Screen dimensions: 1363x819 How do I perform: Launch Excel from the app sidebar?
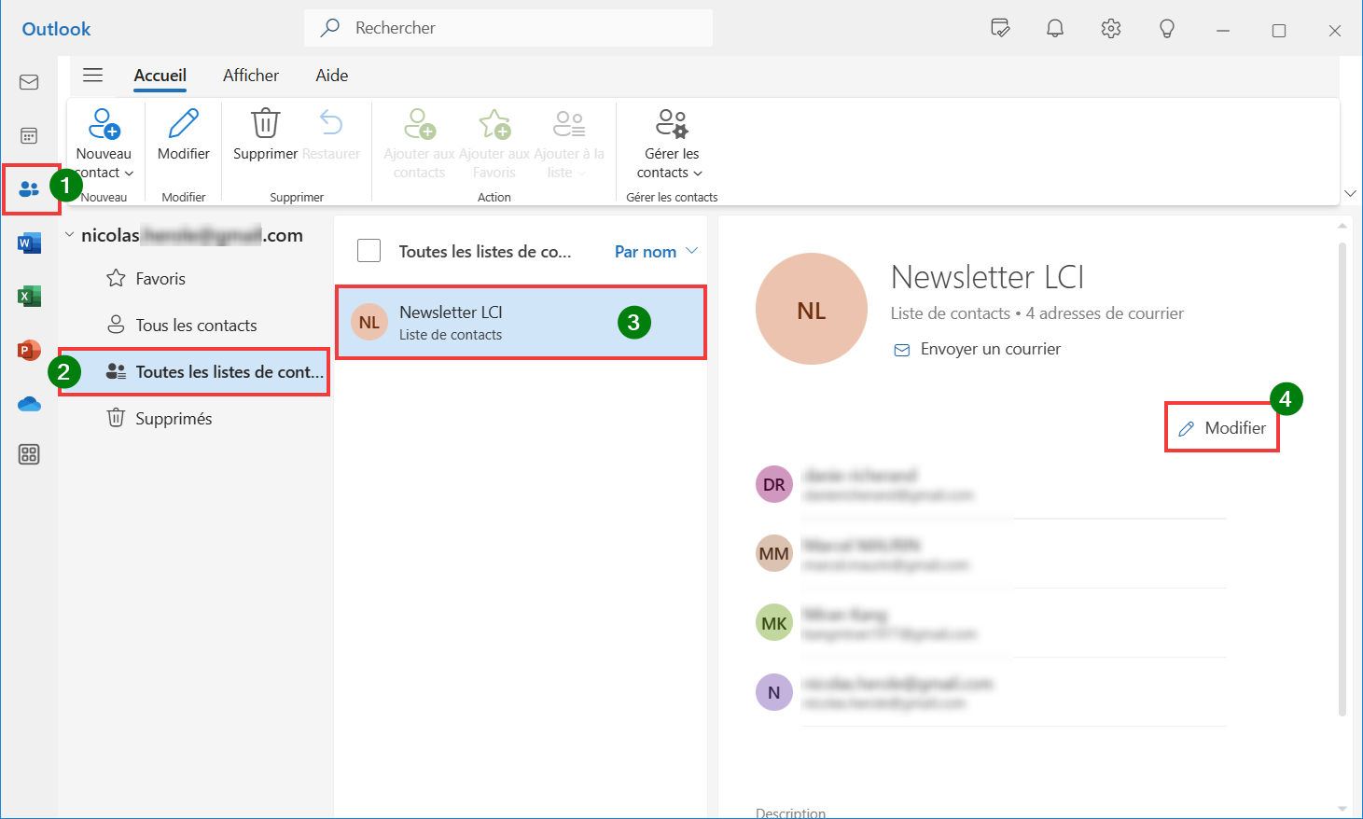click(x=29, y=297)
